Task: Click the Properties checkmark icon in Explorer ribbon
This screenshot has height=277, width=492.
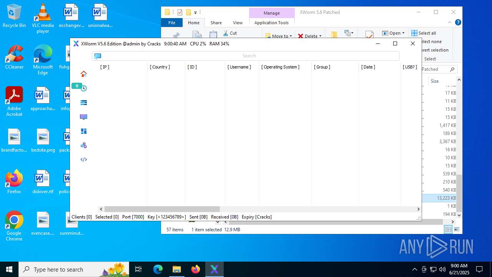Action: 369,35
